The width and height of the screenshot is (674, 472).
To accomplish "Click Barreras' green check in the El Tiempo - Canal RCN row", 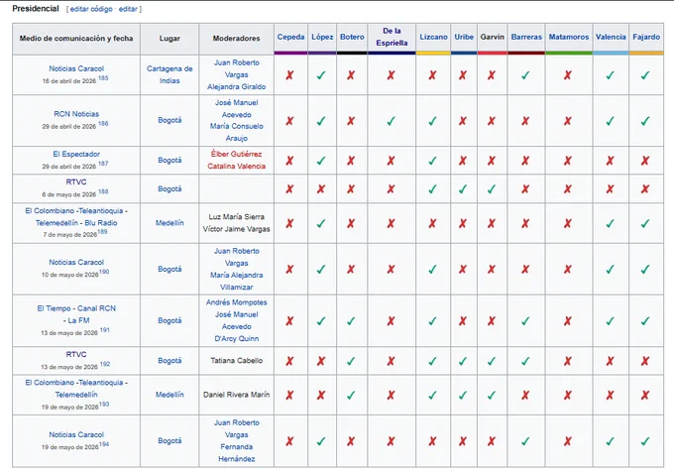I will [x=525, y=320].
